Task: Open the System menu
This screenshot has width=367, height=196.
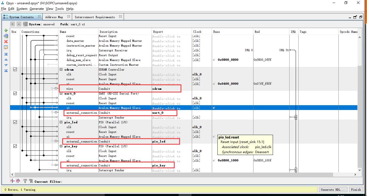Action: (22, 9)
